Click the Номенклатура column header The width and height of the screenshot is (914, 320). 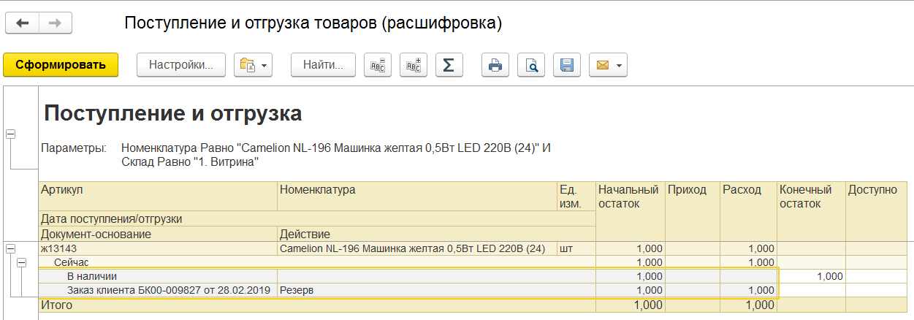(x=317, y=190)
